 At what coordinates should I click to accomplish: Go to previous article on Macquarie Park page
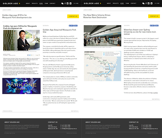7,111
